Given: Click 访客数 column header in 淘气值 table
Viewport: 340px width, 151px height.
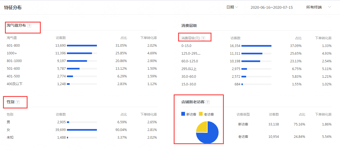Looking at the screenshot, I should (61, 38).
